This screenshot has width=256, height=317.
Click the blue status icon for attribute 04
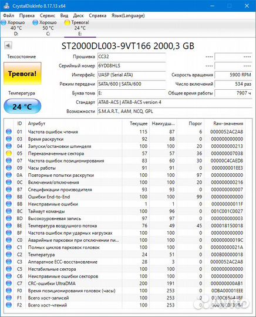[9, 146]
